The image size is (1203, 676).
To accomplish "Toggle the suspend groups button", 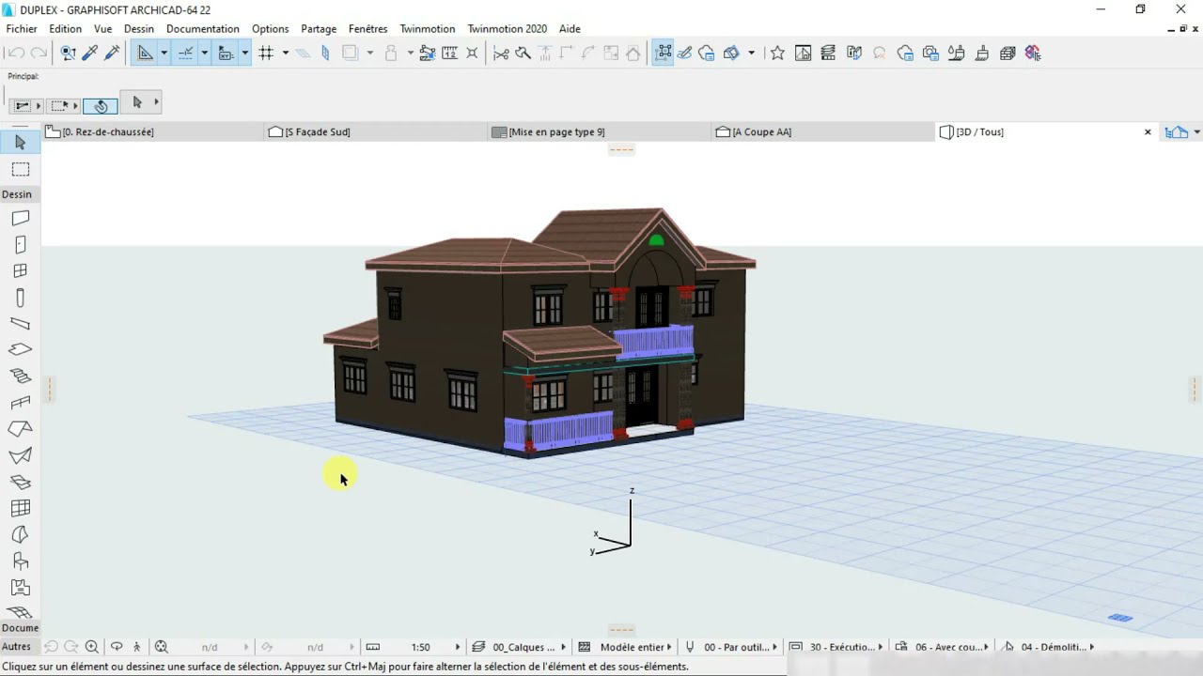I will click(664, 54).
